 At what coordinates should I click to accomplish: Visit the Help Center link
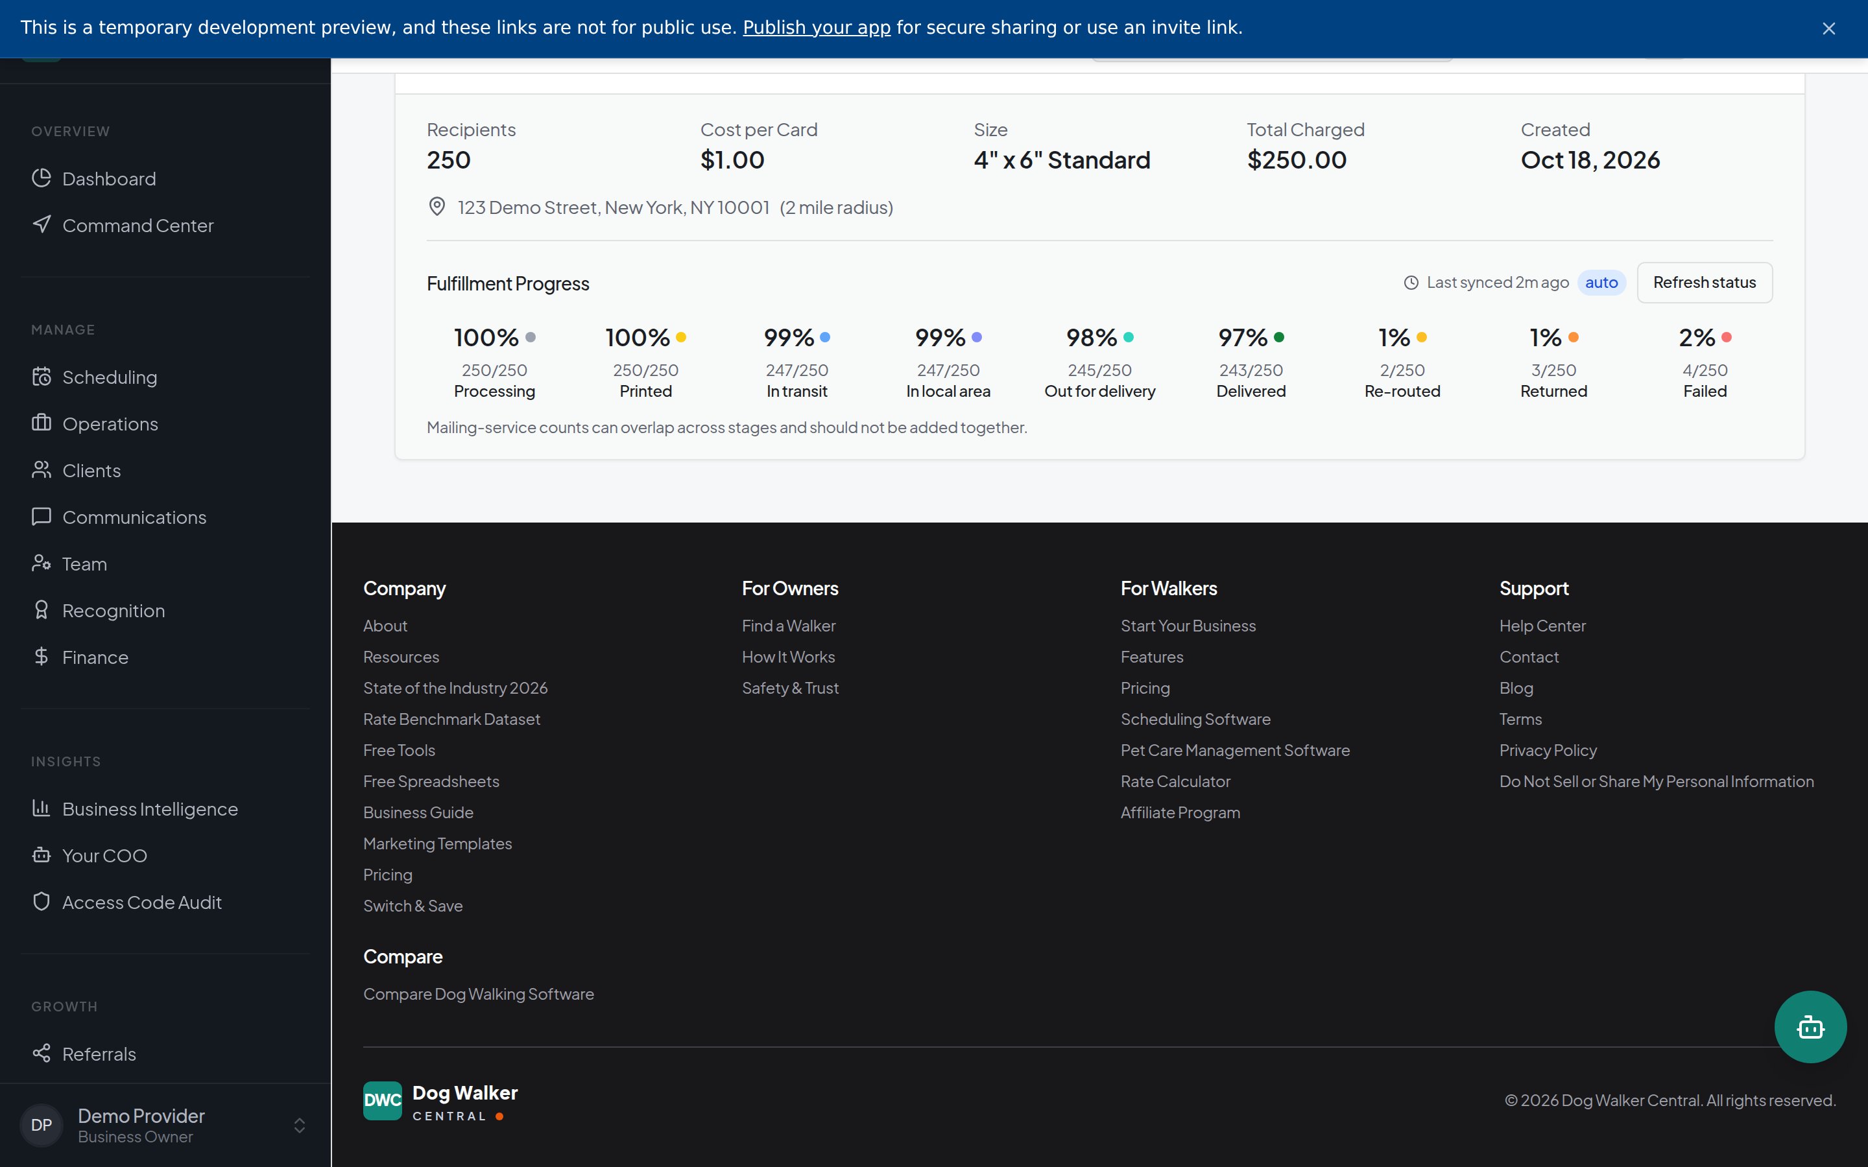click(x=1542, y=626)
